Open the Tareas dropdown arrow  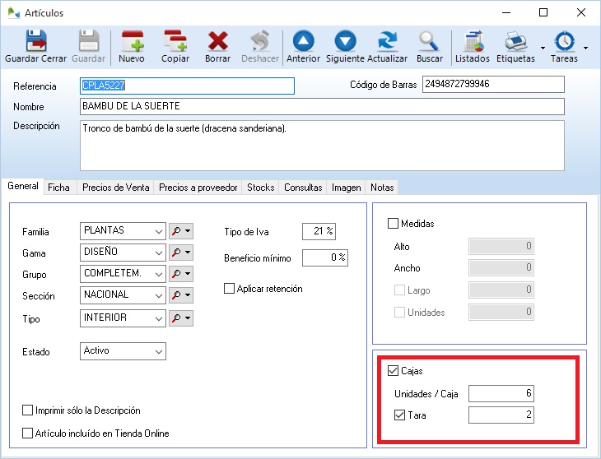(x=585, y=48)
